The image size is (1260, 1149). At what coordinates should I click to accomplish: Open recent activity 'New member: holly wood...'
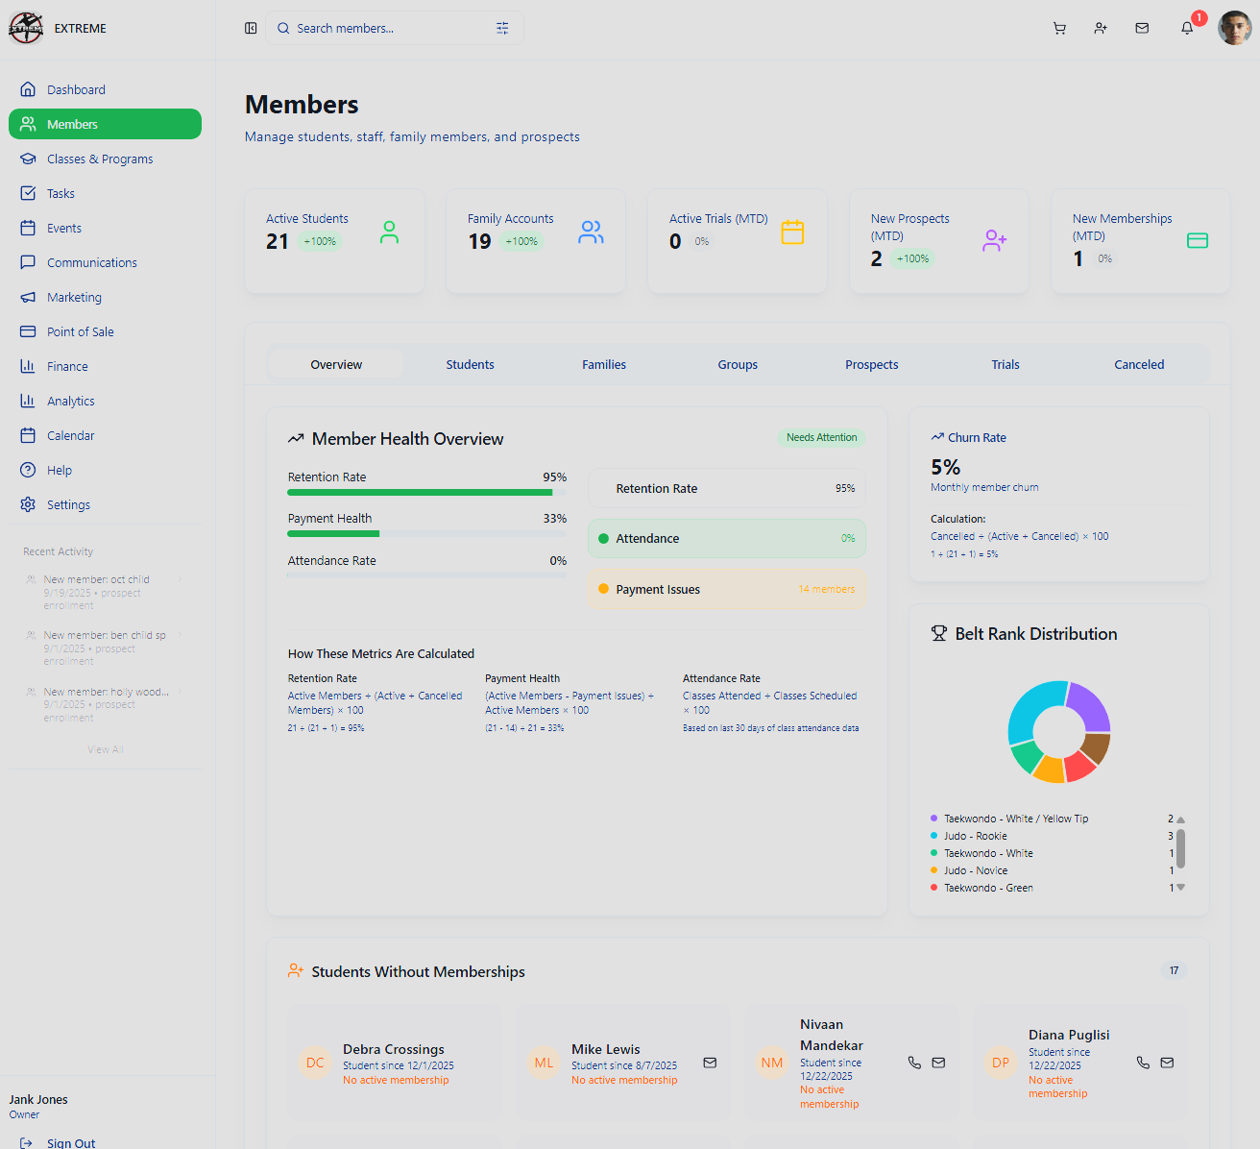point(104,704)
